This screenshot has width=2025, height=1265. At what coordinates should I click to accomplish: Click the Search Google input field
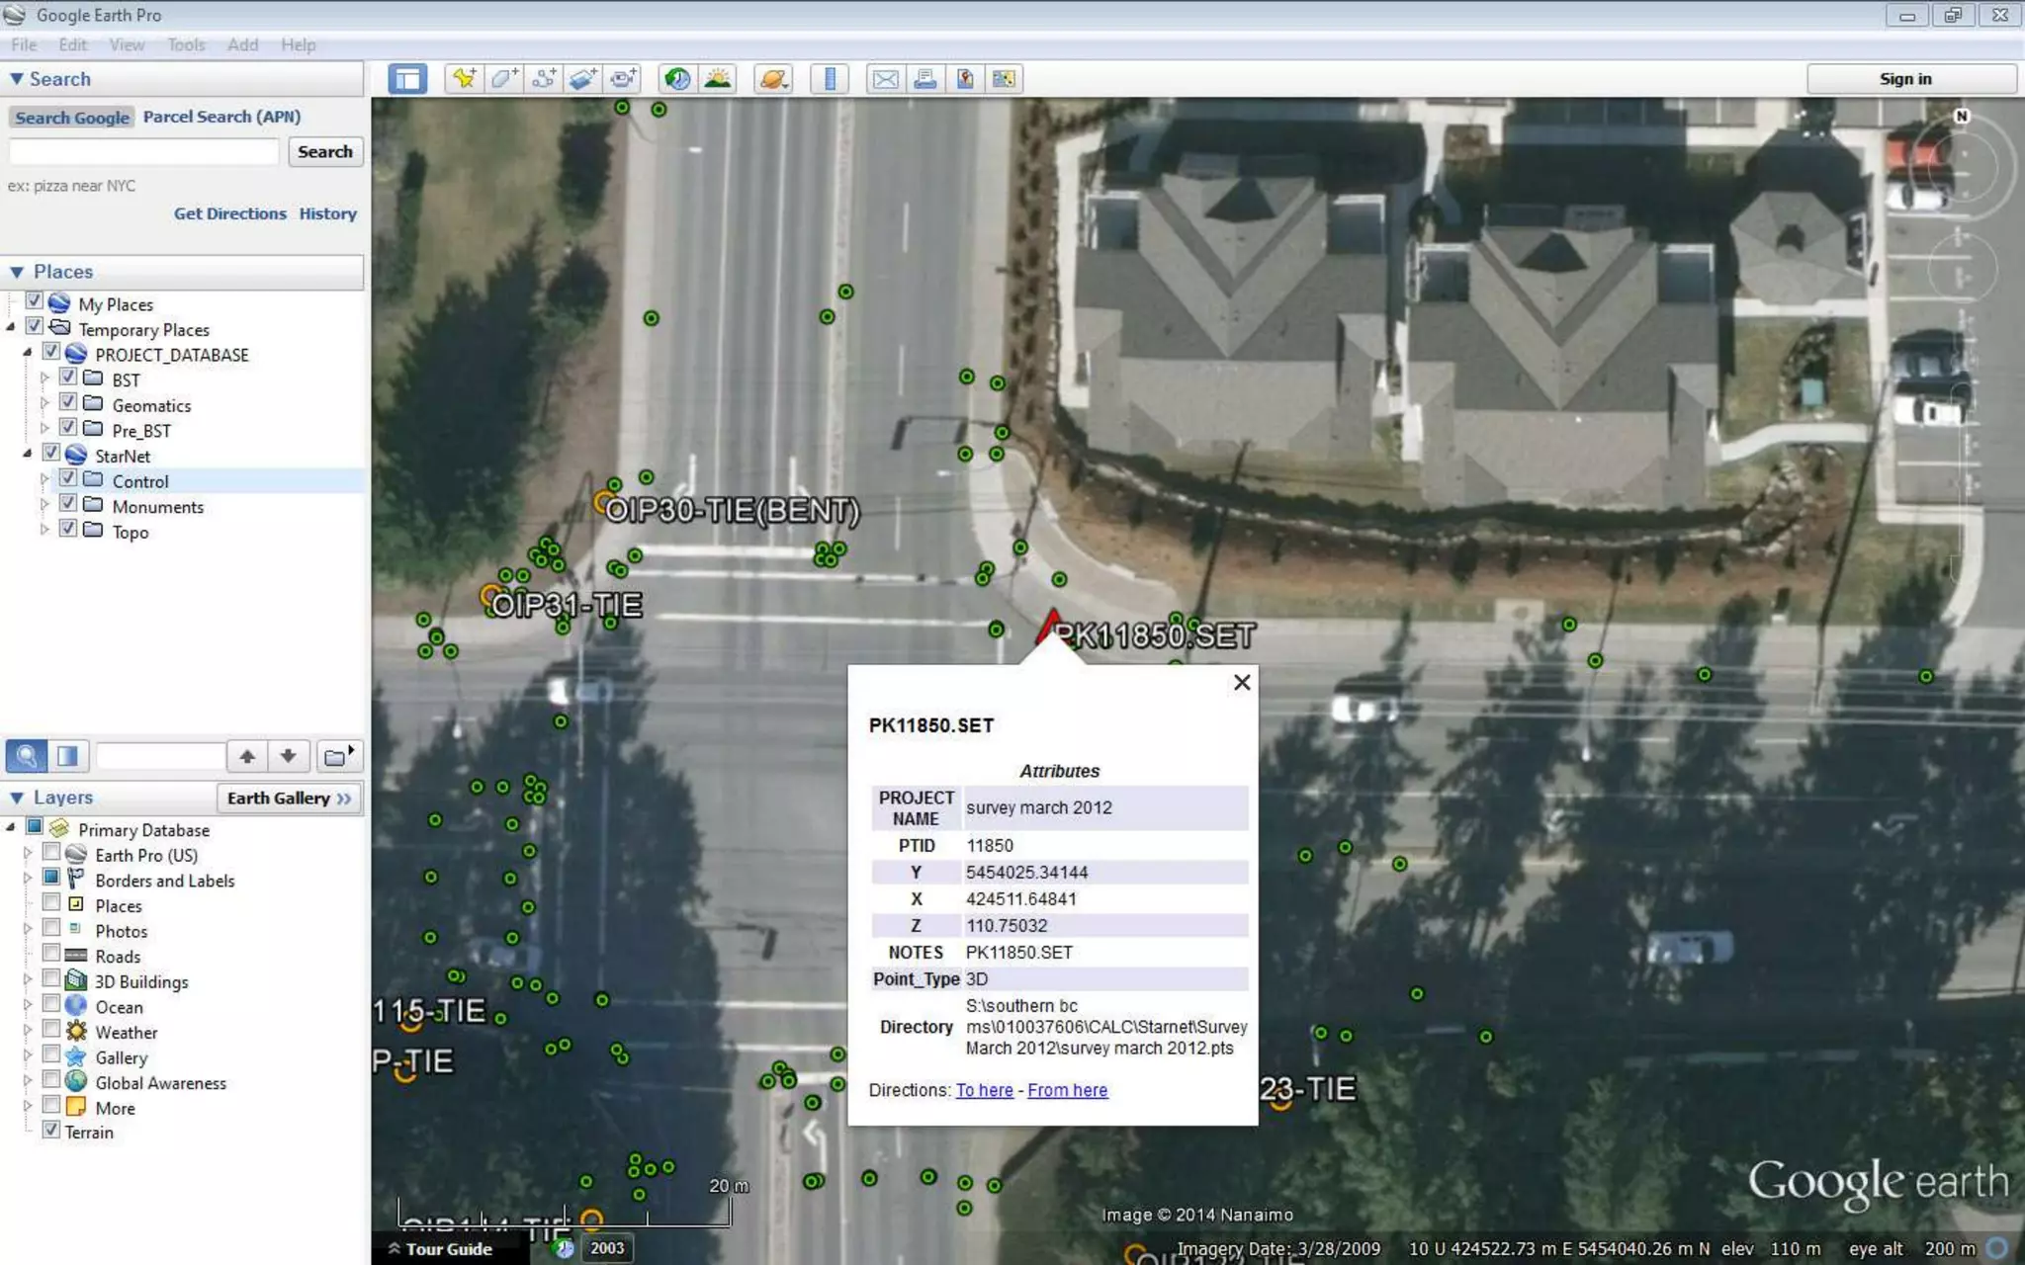[x=144, y=152]
